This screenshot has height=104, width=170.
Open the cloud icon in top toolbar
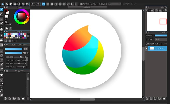pyautogui.click(x=3, y=4)
